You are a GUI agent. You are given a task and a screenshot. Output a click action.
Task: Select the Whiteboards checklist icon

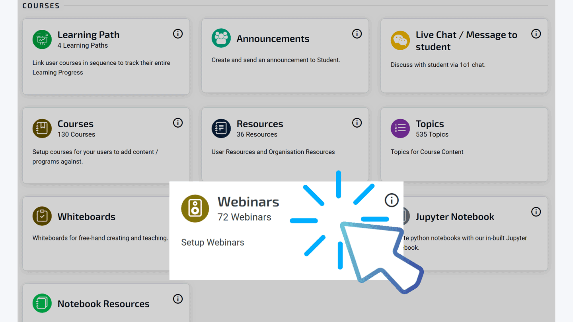pyautogui.click(x=42, y=216)
